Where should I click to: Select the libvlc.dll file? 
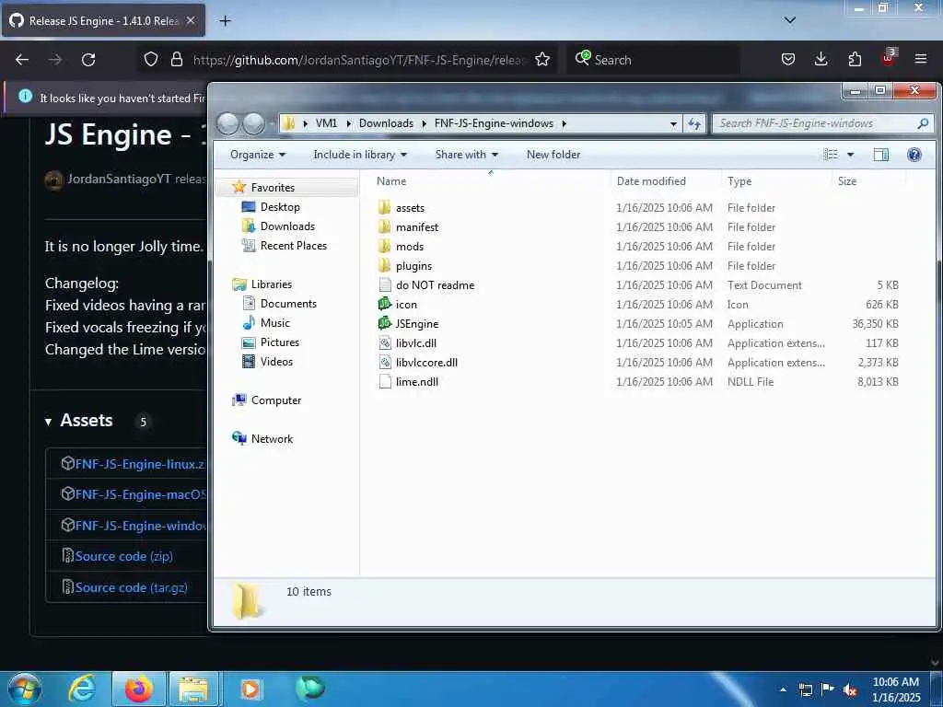(415, 342)
